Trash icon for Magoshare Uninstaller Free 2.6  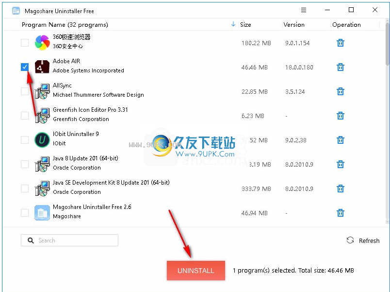coord(340,213)
